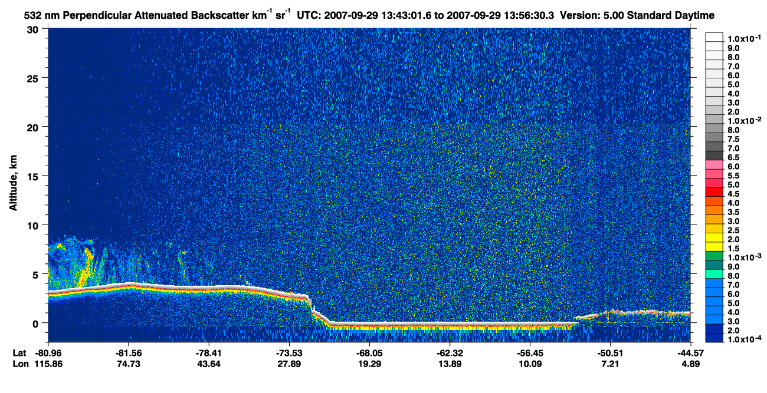Select the latitude value '-68.05'
The height and width of the screenshot is (393, 767).
(x=369, y=353)
